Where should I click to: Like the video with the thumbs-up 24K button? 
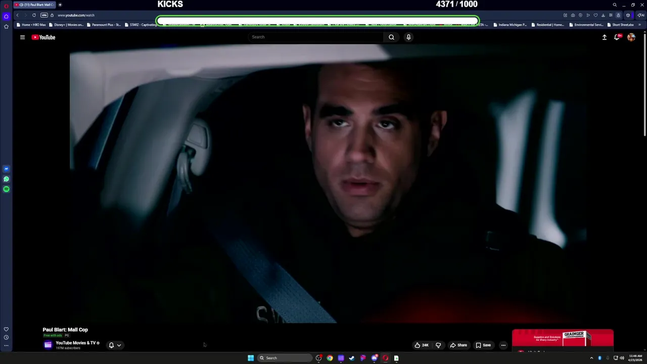pyautogui.click(x=422, y=345)
